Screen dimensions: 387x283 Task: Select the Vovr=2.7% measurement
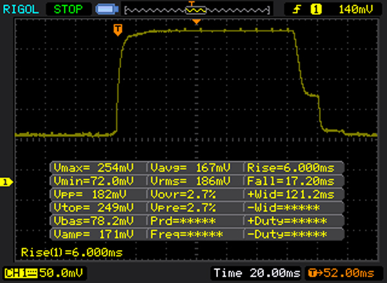click(183, 195)
